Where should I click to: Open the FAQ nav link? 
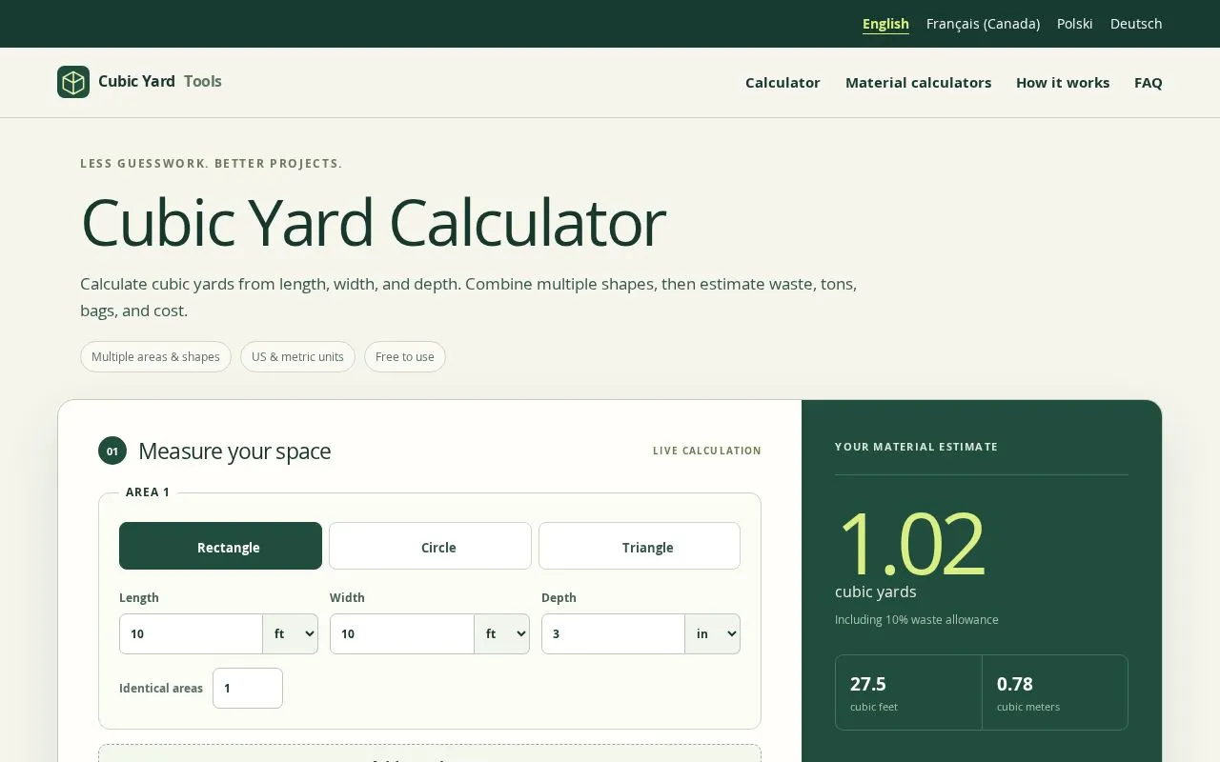point(1149,83)
